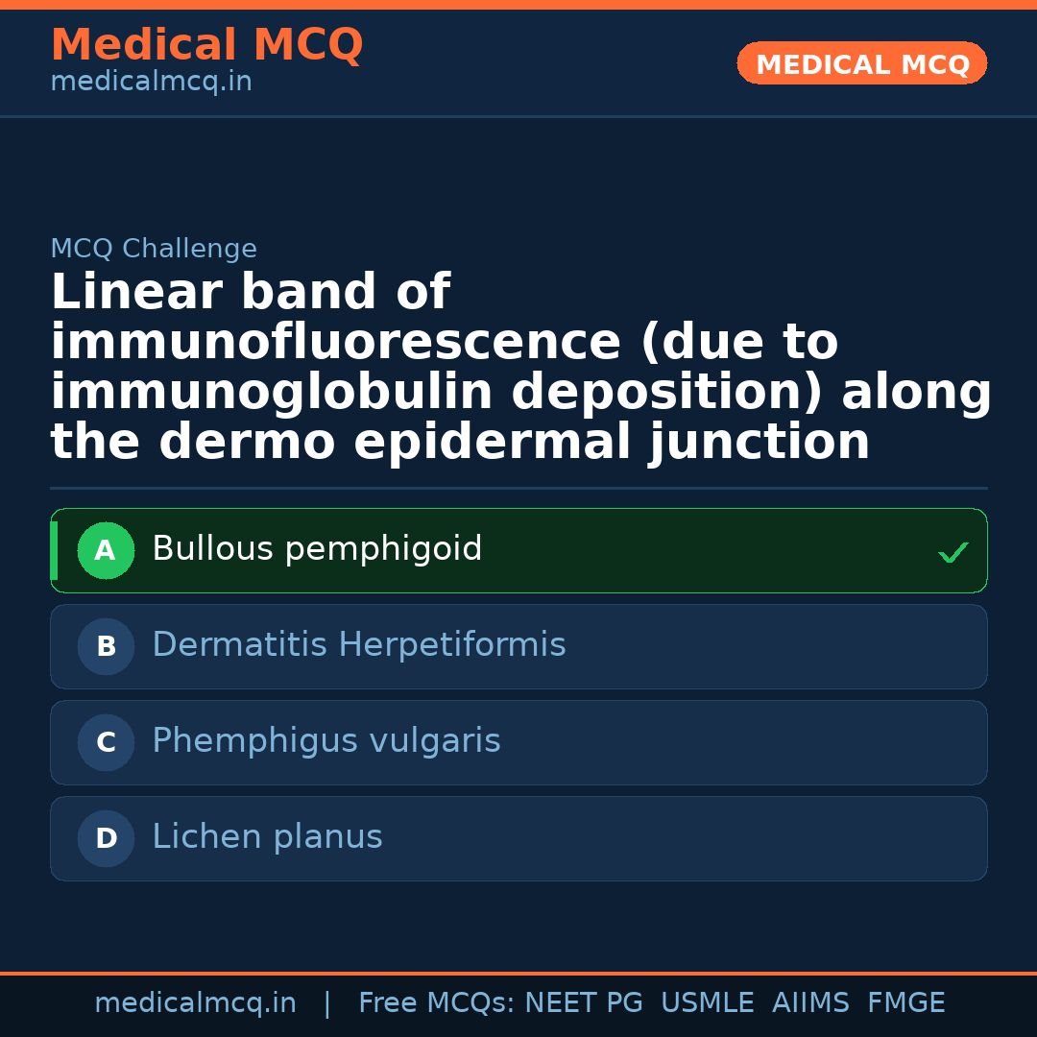Viewport: 1037px width, 1037px height.
Task: Click the Free MCQs footer label
Action: point(437,1003)
